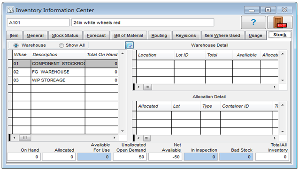This screenshot has width=299, height=170.
Task: Open the Item Where Used tab
Action: (x=222, y=36)
